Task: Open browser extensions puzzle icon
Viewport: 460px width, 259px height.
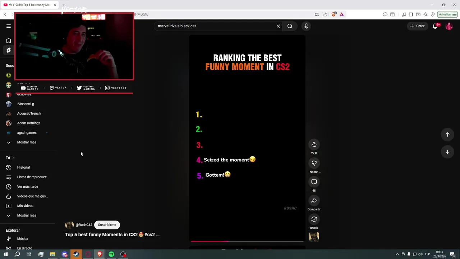Action: point(385,14)
